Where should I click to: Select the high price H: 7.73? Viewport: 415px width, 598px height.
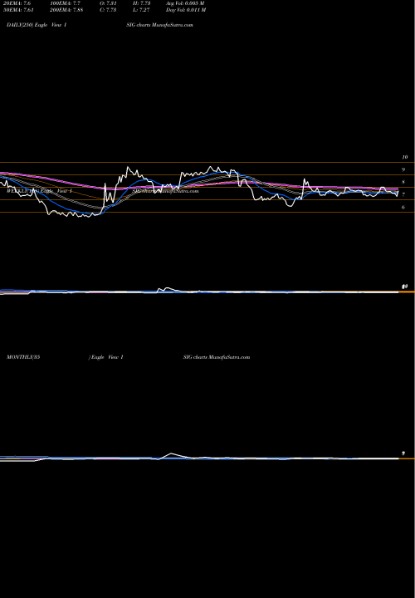(x=143, y=3)
